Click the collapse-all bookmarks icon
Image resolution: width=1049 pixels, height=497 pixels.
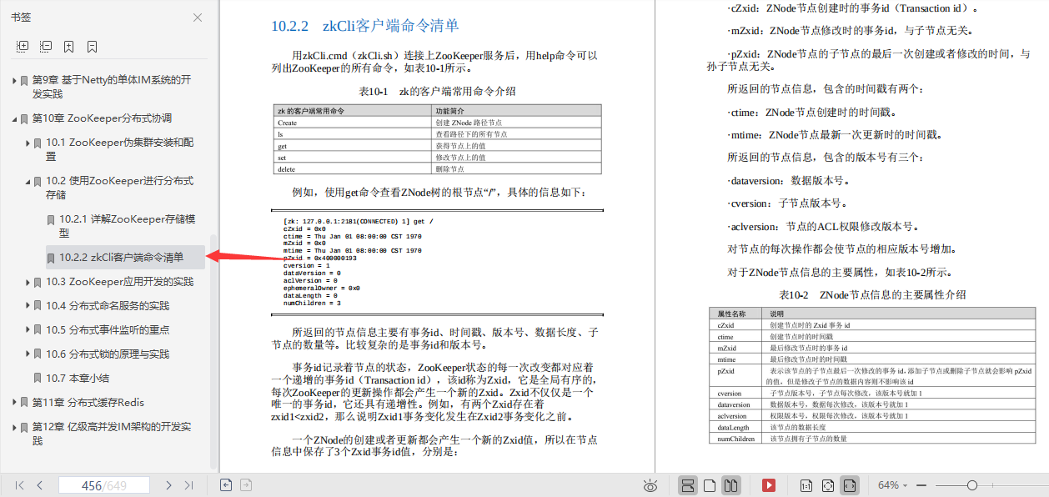(46, 46)
